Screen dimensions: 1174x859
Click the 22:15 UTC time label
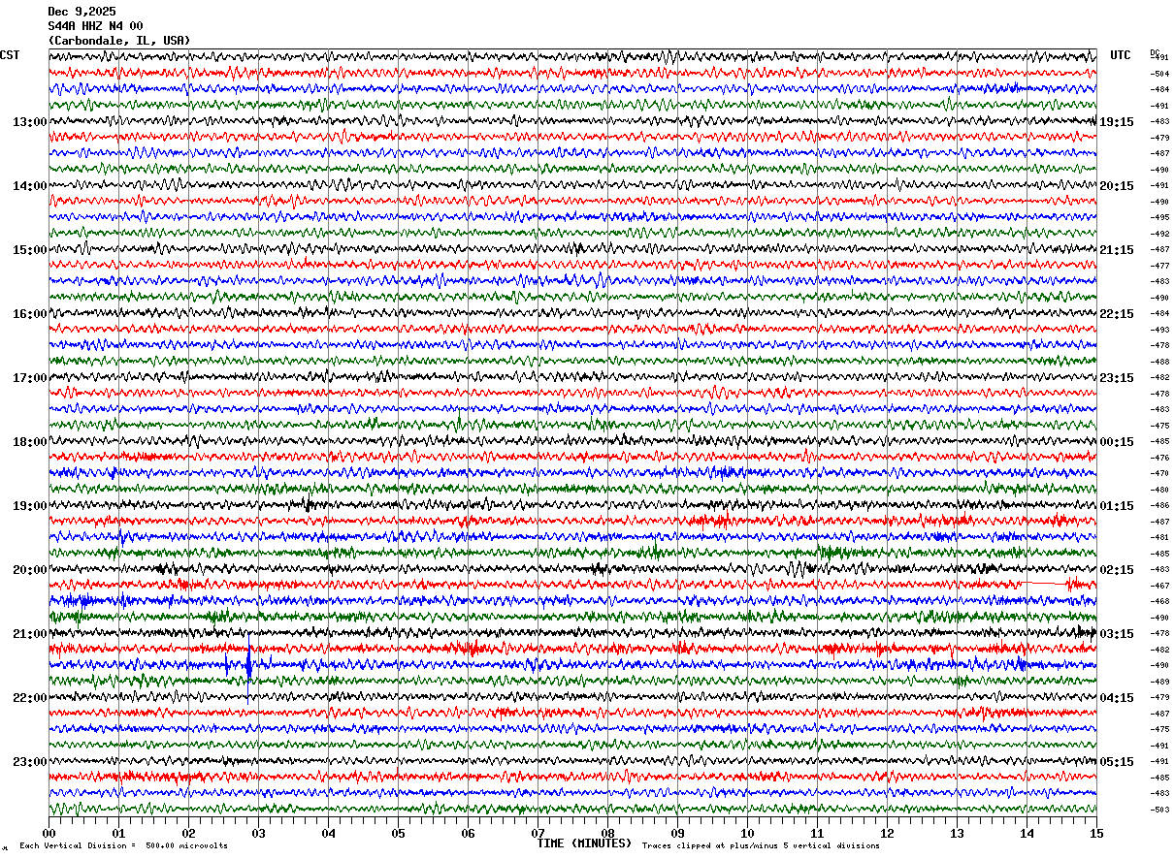point(1117,314)
